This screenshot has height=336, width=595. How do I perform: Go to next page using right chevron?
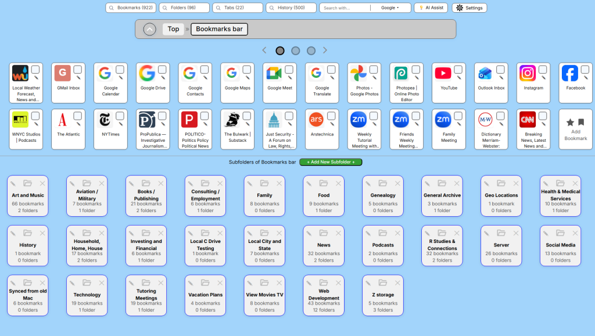point(325,51)
